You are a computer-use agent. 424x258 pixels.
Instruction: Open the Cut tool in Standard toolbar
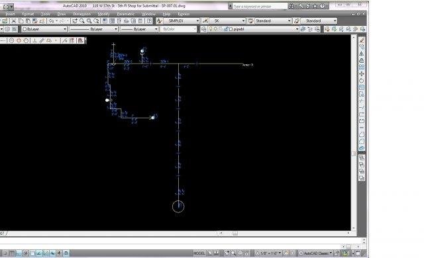(x=13, y=21)
